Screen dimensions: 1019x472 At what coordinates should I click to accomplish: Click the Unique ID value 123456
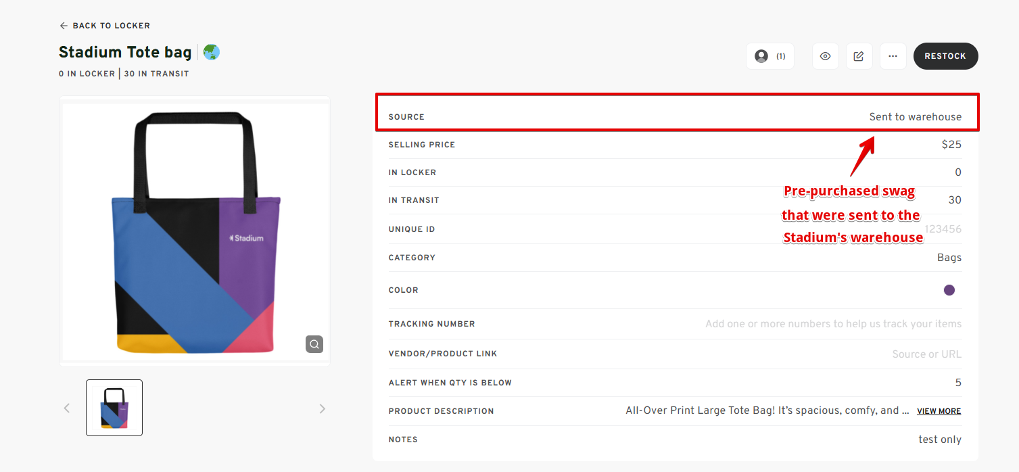(943, 229)
